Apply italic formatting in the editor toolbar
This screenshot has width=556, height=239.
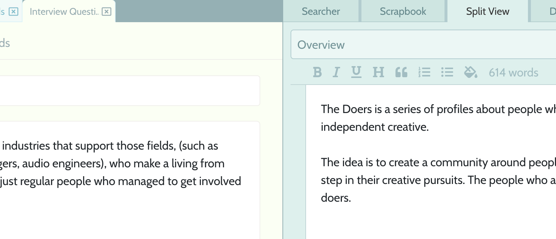click(336, 72)
